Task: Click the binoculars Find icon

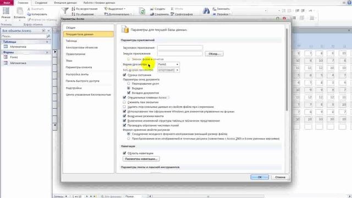Action: 206,11
